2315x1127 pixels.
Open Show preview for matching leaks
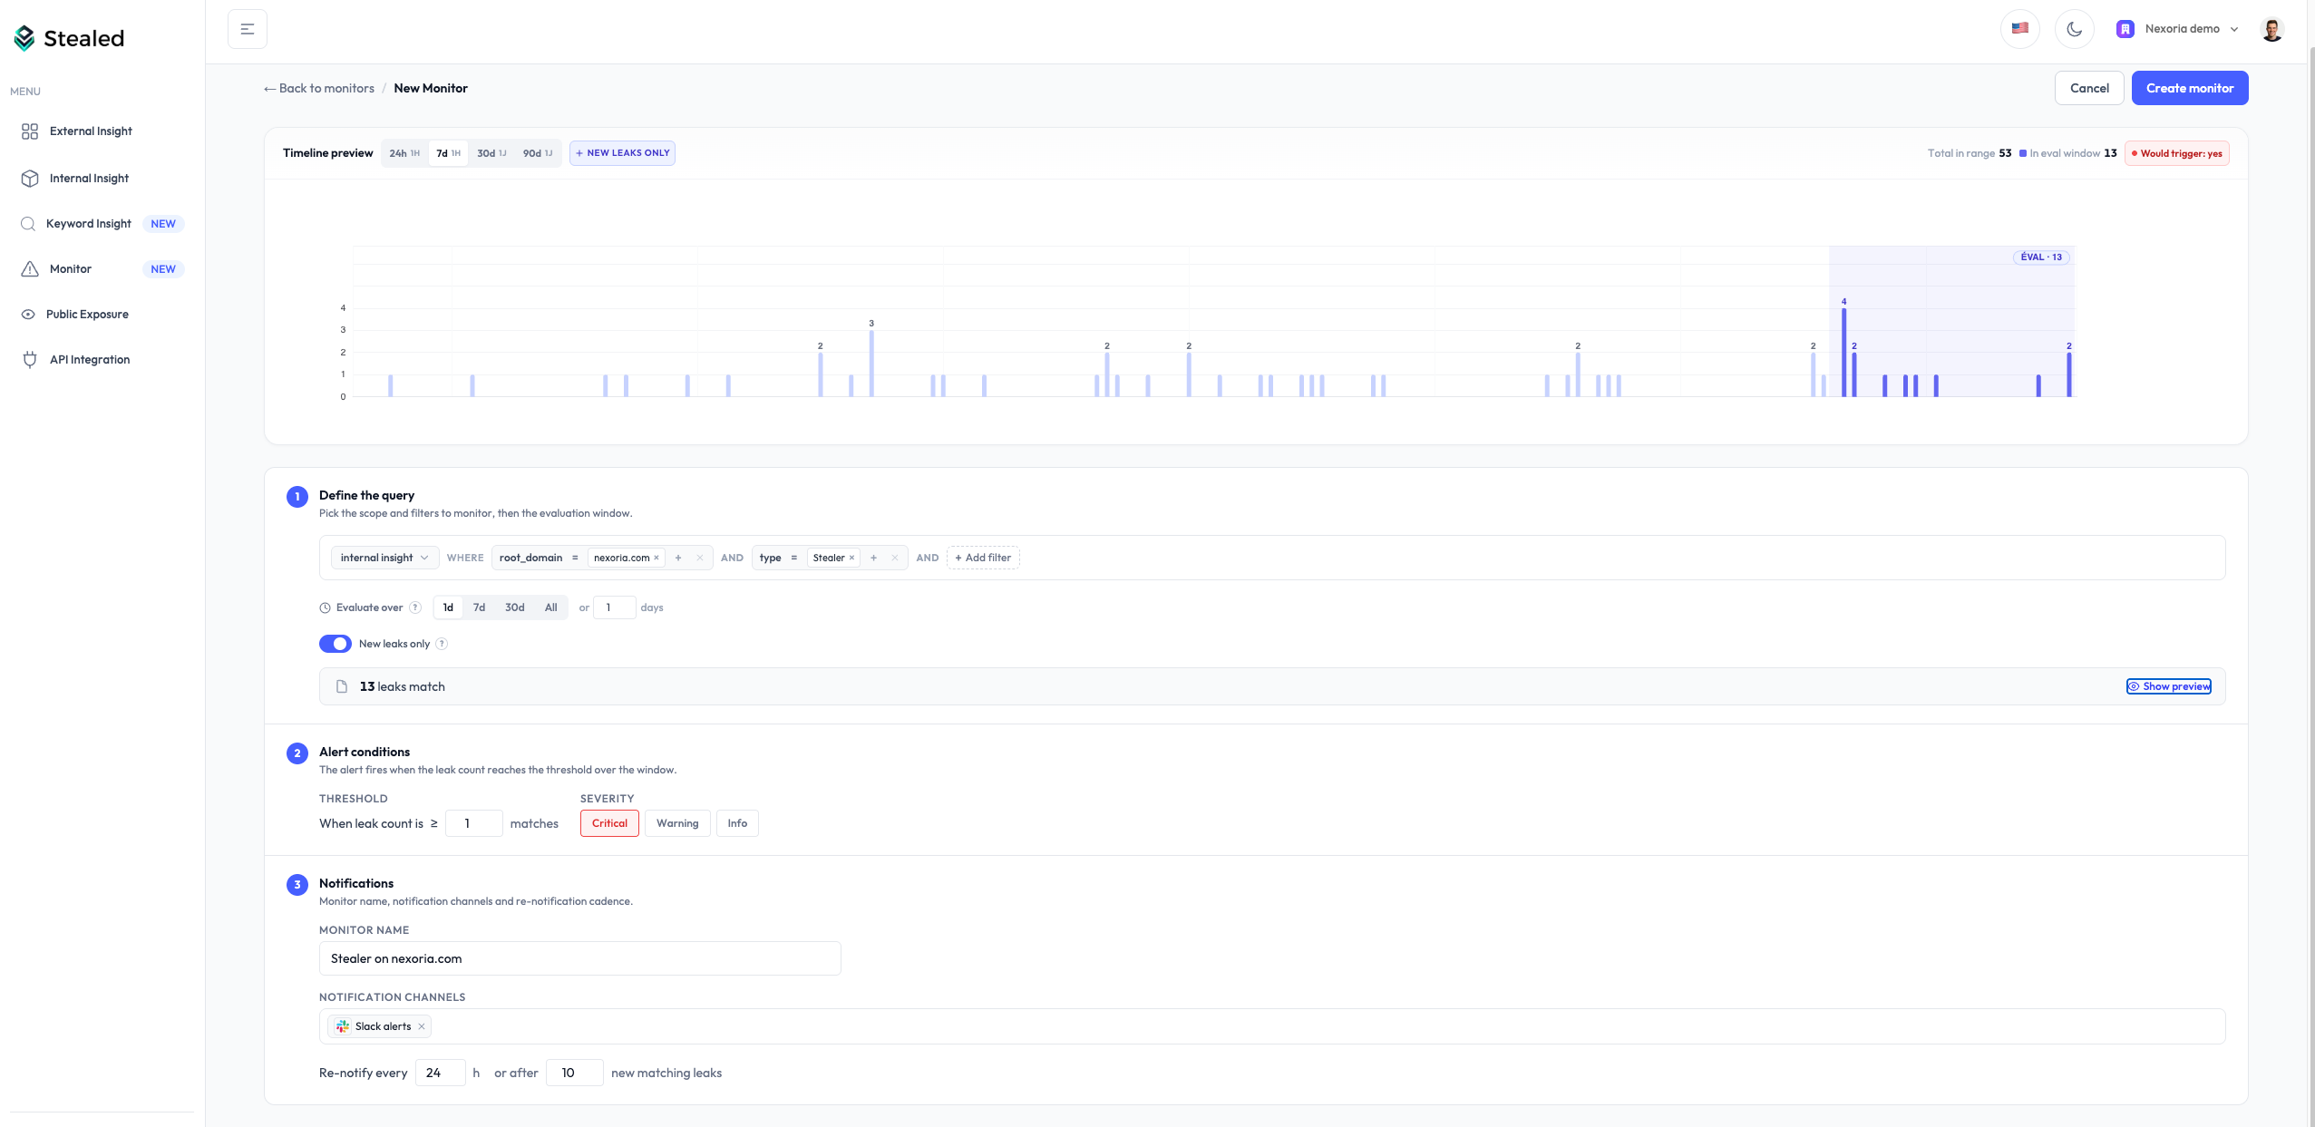pyautogui.click(x=2169, y=686)
